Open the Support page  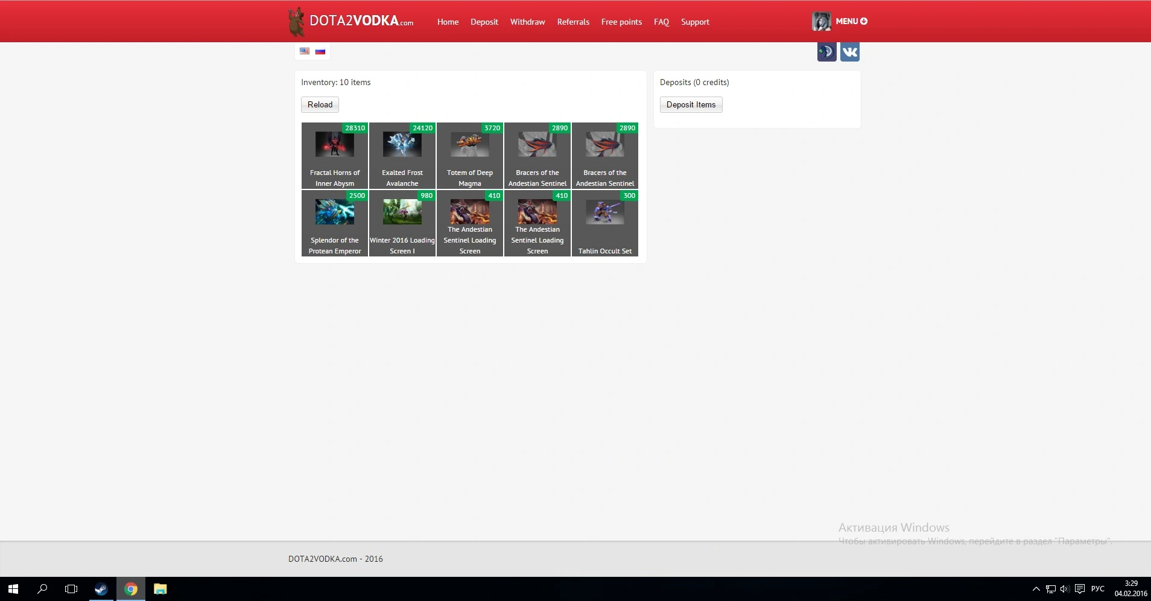click(695, 22)
